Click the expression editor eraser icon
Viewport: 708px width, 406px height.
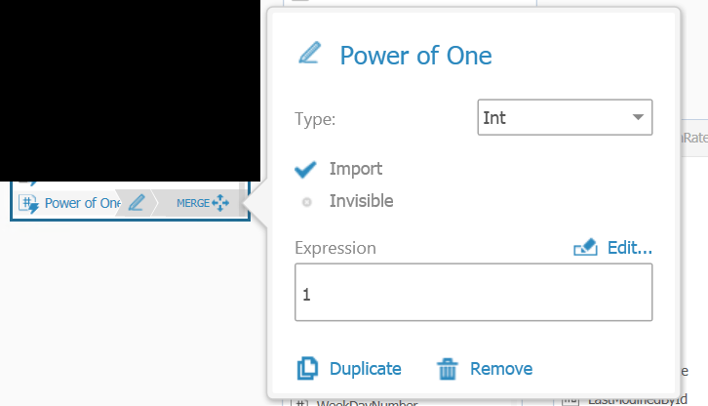[585, 248]
